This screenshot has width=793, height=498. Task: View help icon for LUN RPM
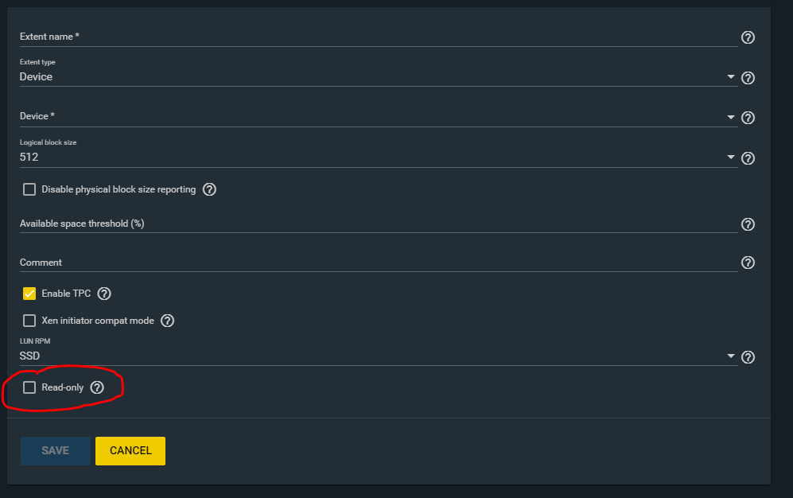pos(748,357)
